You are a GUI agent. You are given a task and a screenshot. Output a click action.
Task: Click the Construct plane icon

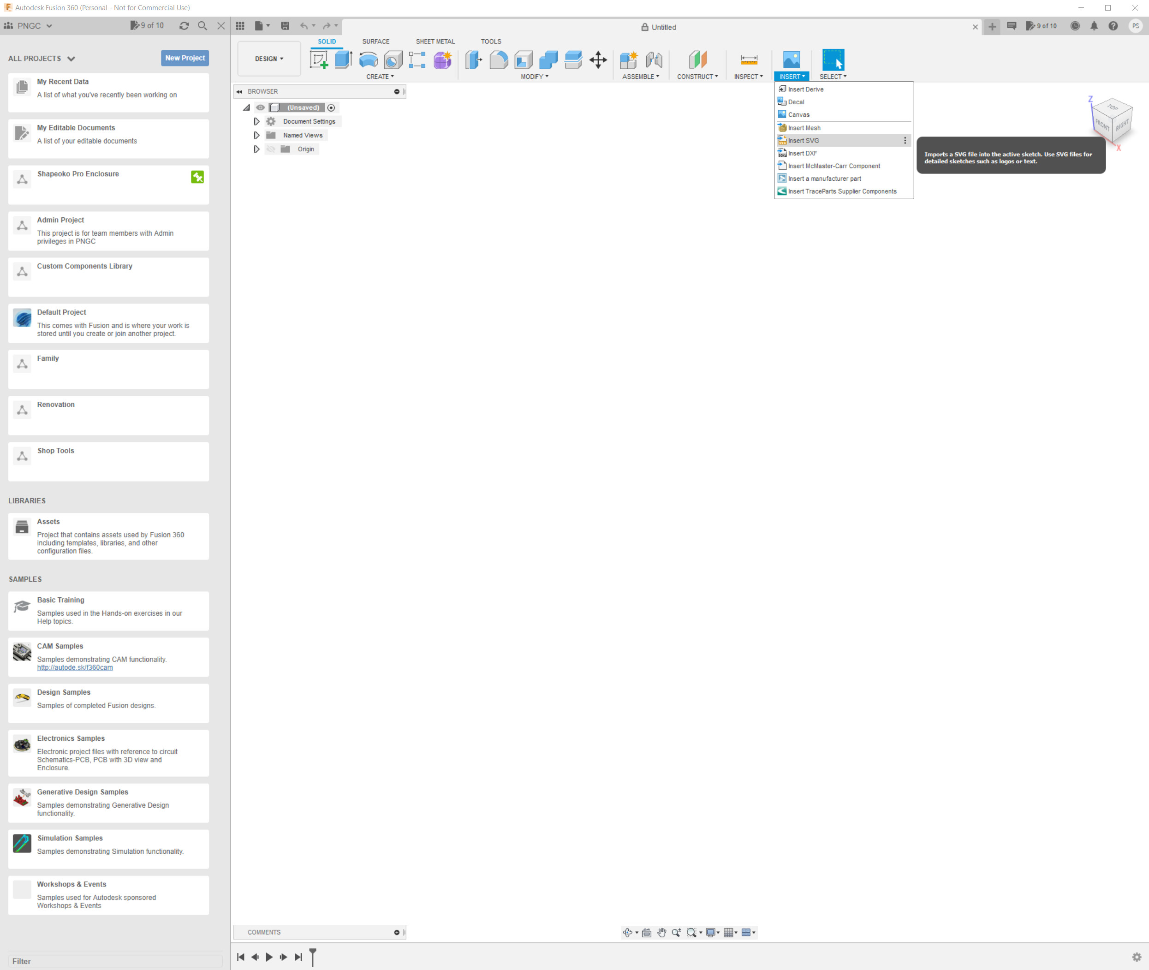pyautogui.click(x=697, y=60)
